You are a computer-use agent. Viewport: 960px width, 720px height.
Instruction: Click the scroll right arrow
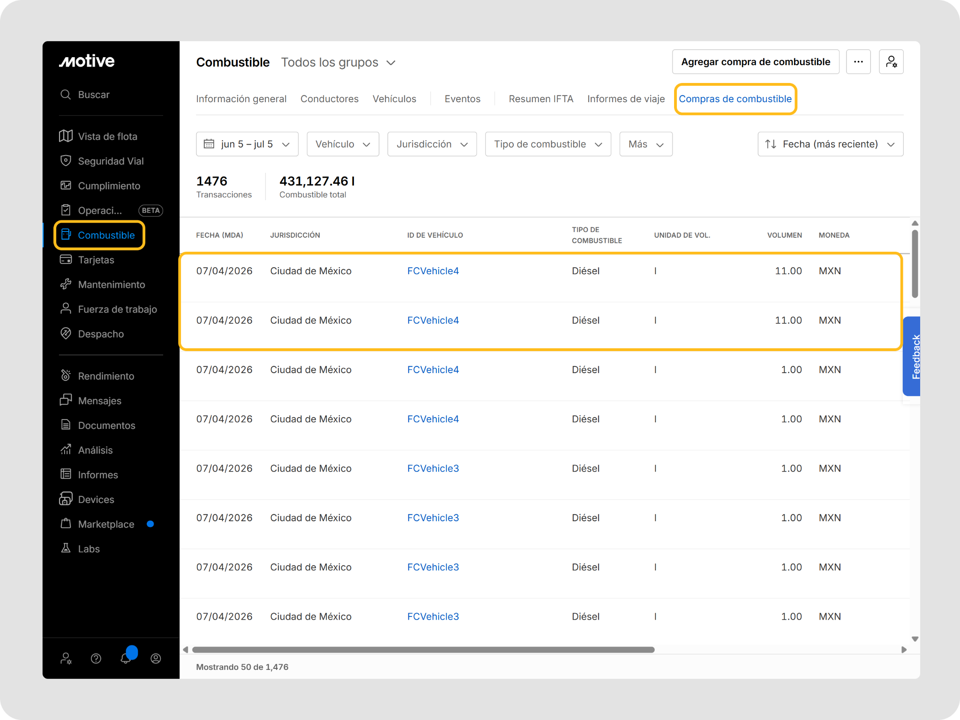point(904,650)
